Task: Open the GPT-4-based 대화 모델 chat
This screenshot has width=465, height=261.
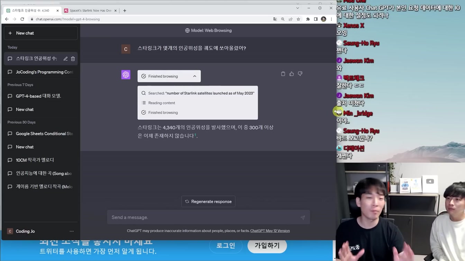Action: coord(41,96)
